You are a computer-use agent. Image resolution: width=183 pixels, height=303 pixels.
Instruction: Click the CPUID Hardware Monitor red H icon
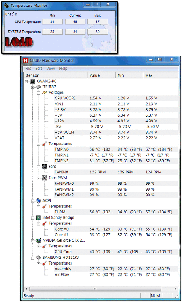point(26,61)
